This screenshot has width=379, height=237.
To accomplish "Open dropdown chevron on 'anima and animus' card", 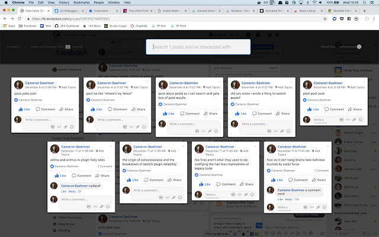I will coord(111,146).
